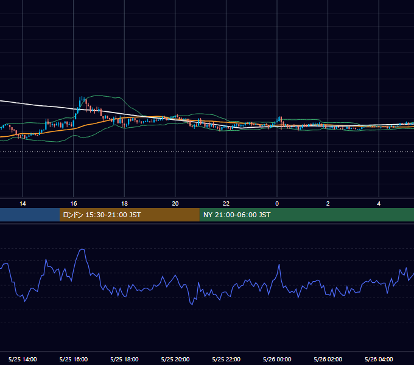
Task: Click the candle spike at hour 0
Action: click(x=281, y=119)
